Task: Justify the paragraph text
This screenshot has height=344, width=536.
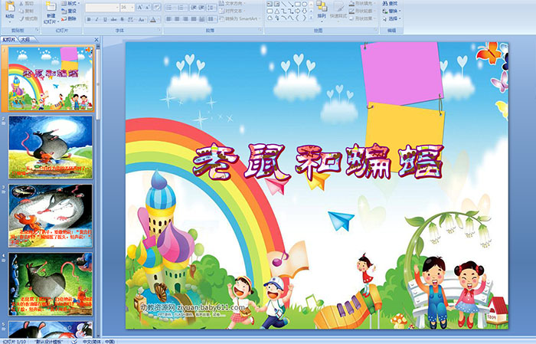Action: tap(194, 19)
